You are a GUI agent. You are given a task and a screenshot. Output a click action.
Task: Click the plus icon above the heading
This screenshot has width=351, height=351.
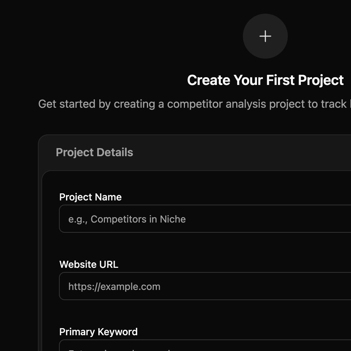click(265, 36)
